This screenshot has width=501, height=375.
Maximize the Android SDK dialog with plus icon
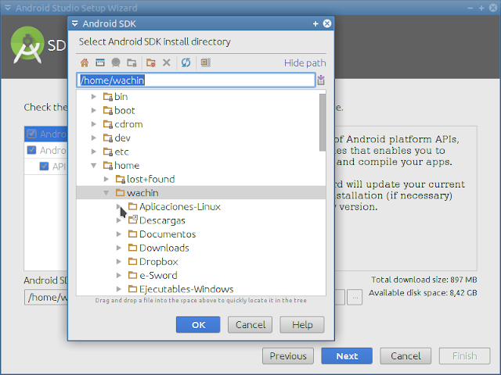[x=315, y=23]
